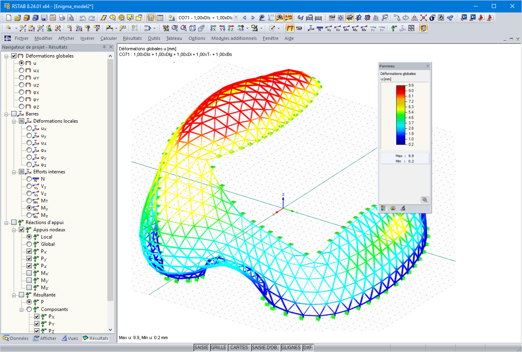Screen dimensions: 522x352
Task: Toggle the SAISIE status bar button
Action: [201, 348]
